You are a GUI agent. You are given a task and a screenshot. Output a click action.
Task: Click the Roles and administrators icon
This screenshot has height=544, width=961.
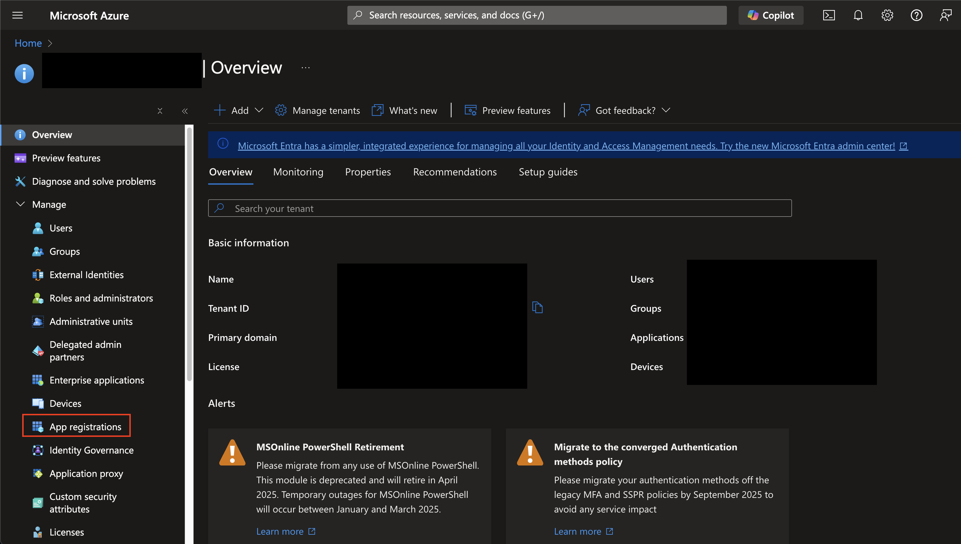pyautogui.click(x=38, y=298)
